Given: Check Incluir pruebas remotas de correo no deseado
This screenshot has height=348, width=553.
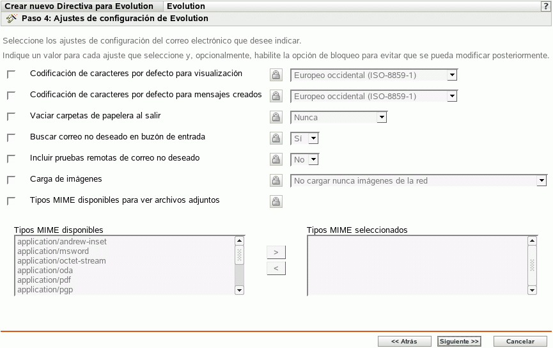Looking at the screenshot, I should (x=12, y=159).
